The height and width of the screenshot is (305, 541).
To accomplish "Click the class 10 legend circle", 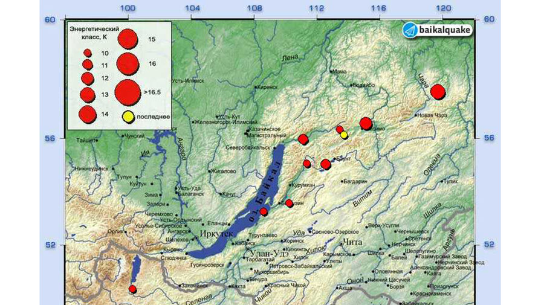I will coord(88,53).
